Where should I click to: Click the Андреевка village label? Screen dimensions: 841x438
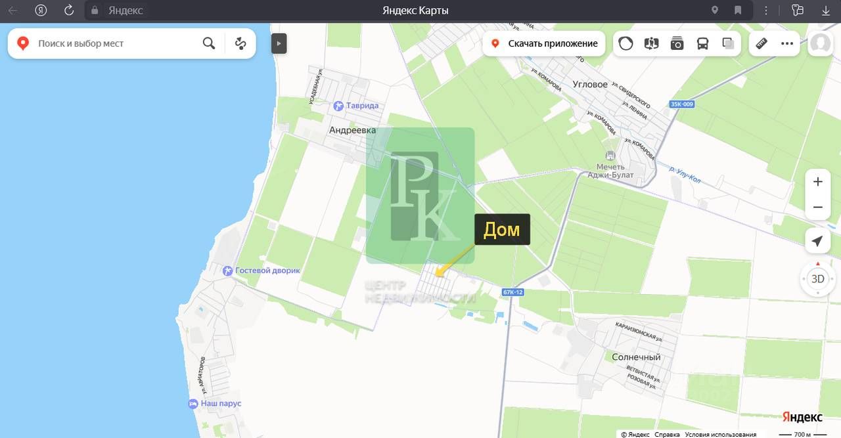click(x=352, y=130)
